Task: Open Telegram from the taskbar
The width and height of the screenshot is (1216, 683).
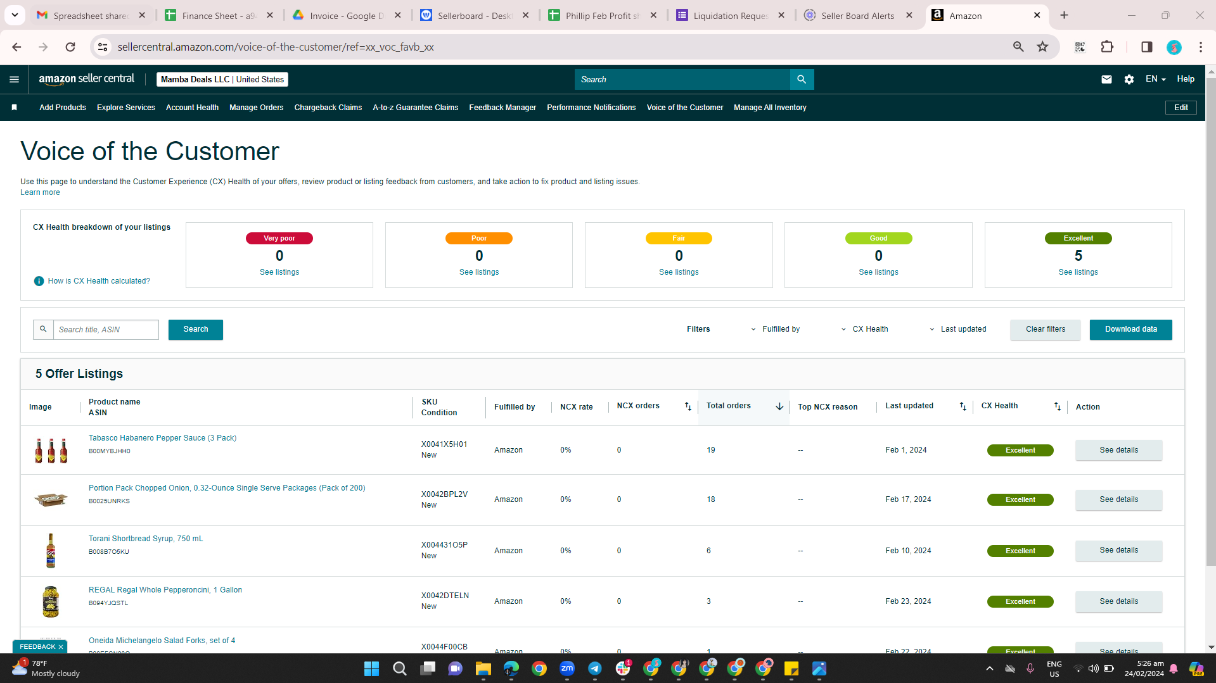Action: coord(594,668)
